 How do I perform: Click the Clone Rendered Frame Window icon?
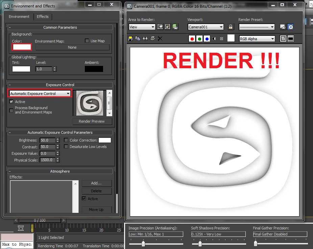145,39
